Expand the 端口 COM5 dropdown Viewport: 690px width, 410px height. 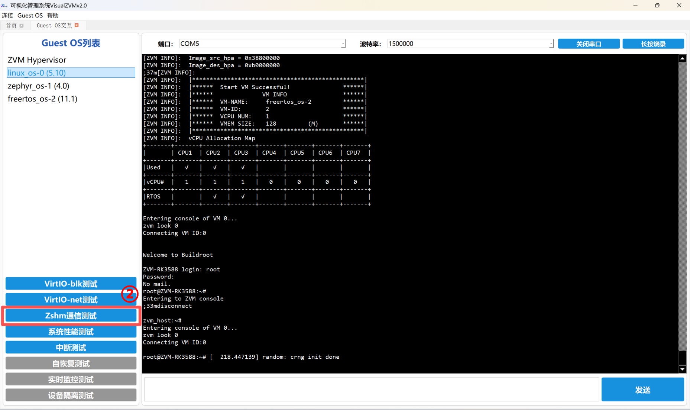(343, 44)
